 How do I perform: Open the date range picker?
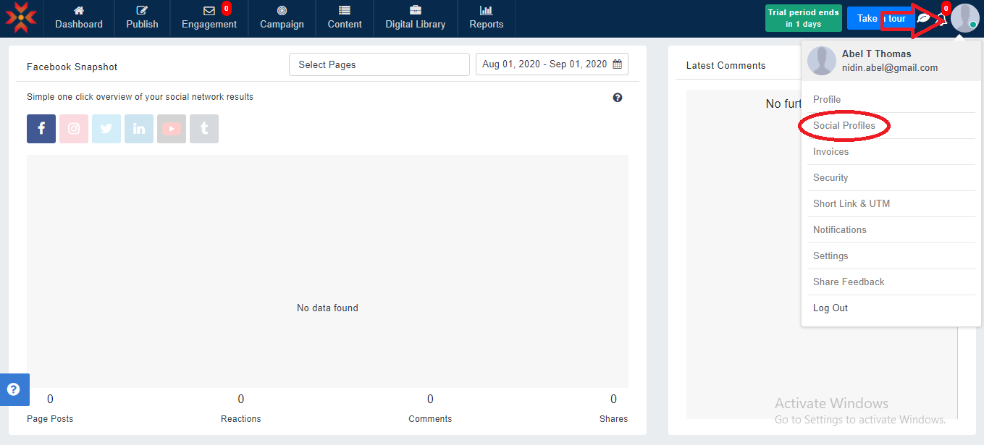tap(552, 64)
